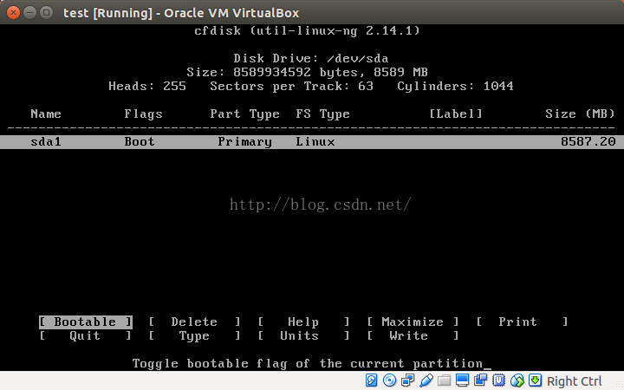The height and width of the screenshot is (390, 624).
Task: Click the shared folders status icon
Action: pos(444,380)
